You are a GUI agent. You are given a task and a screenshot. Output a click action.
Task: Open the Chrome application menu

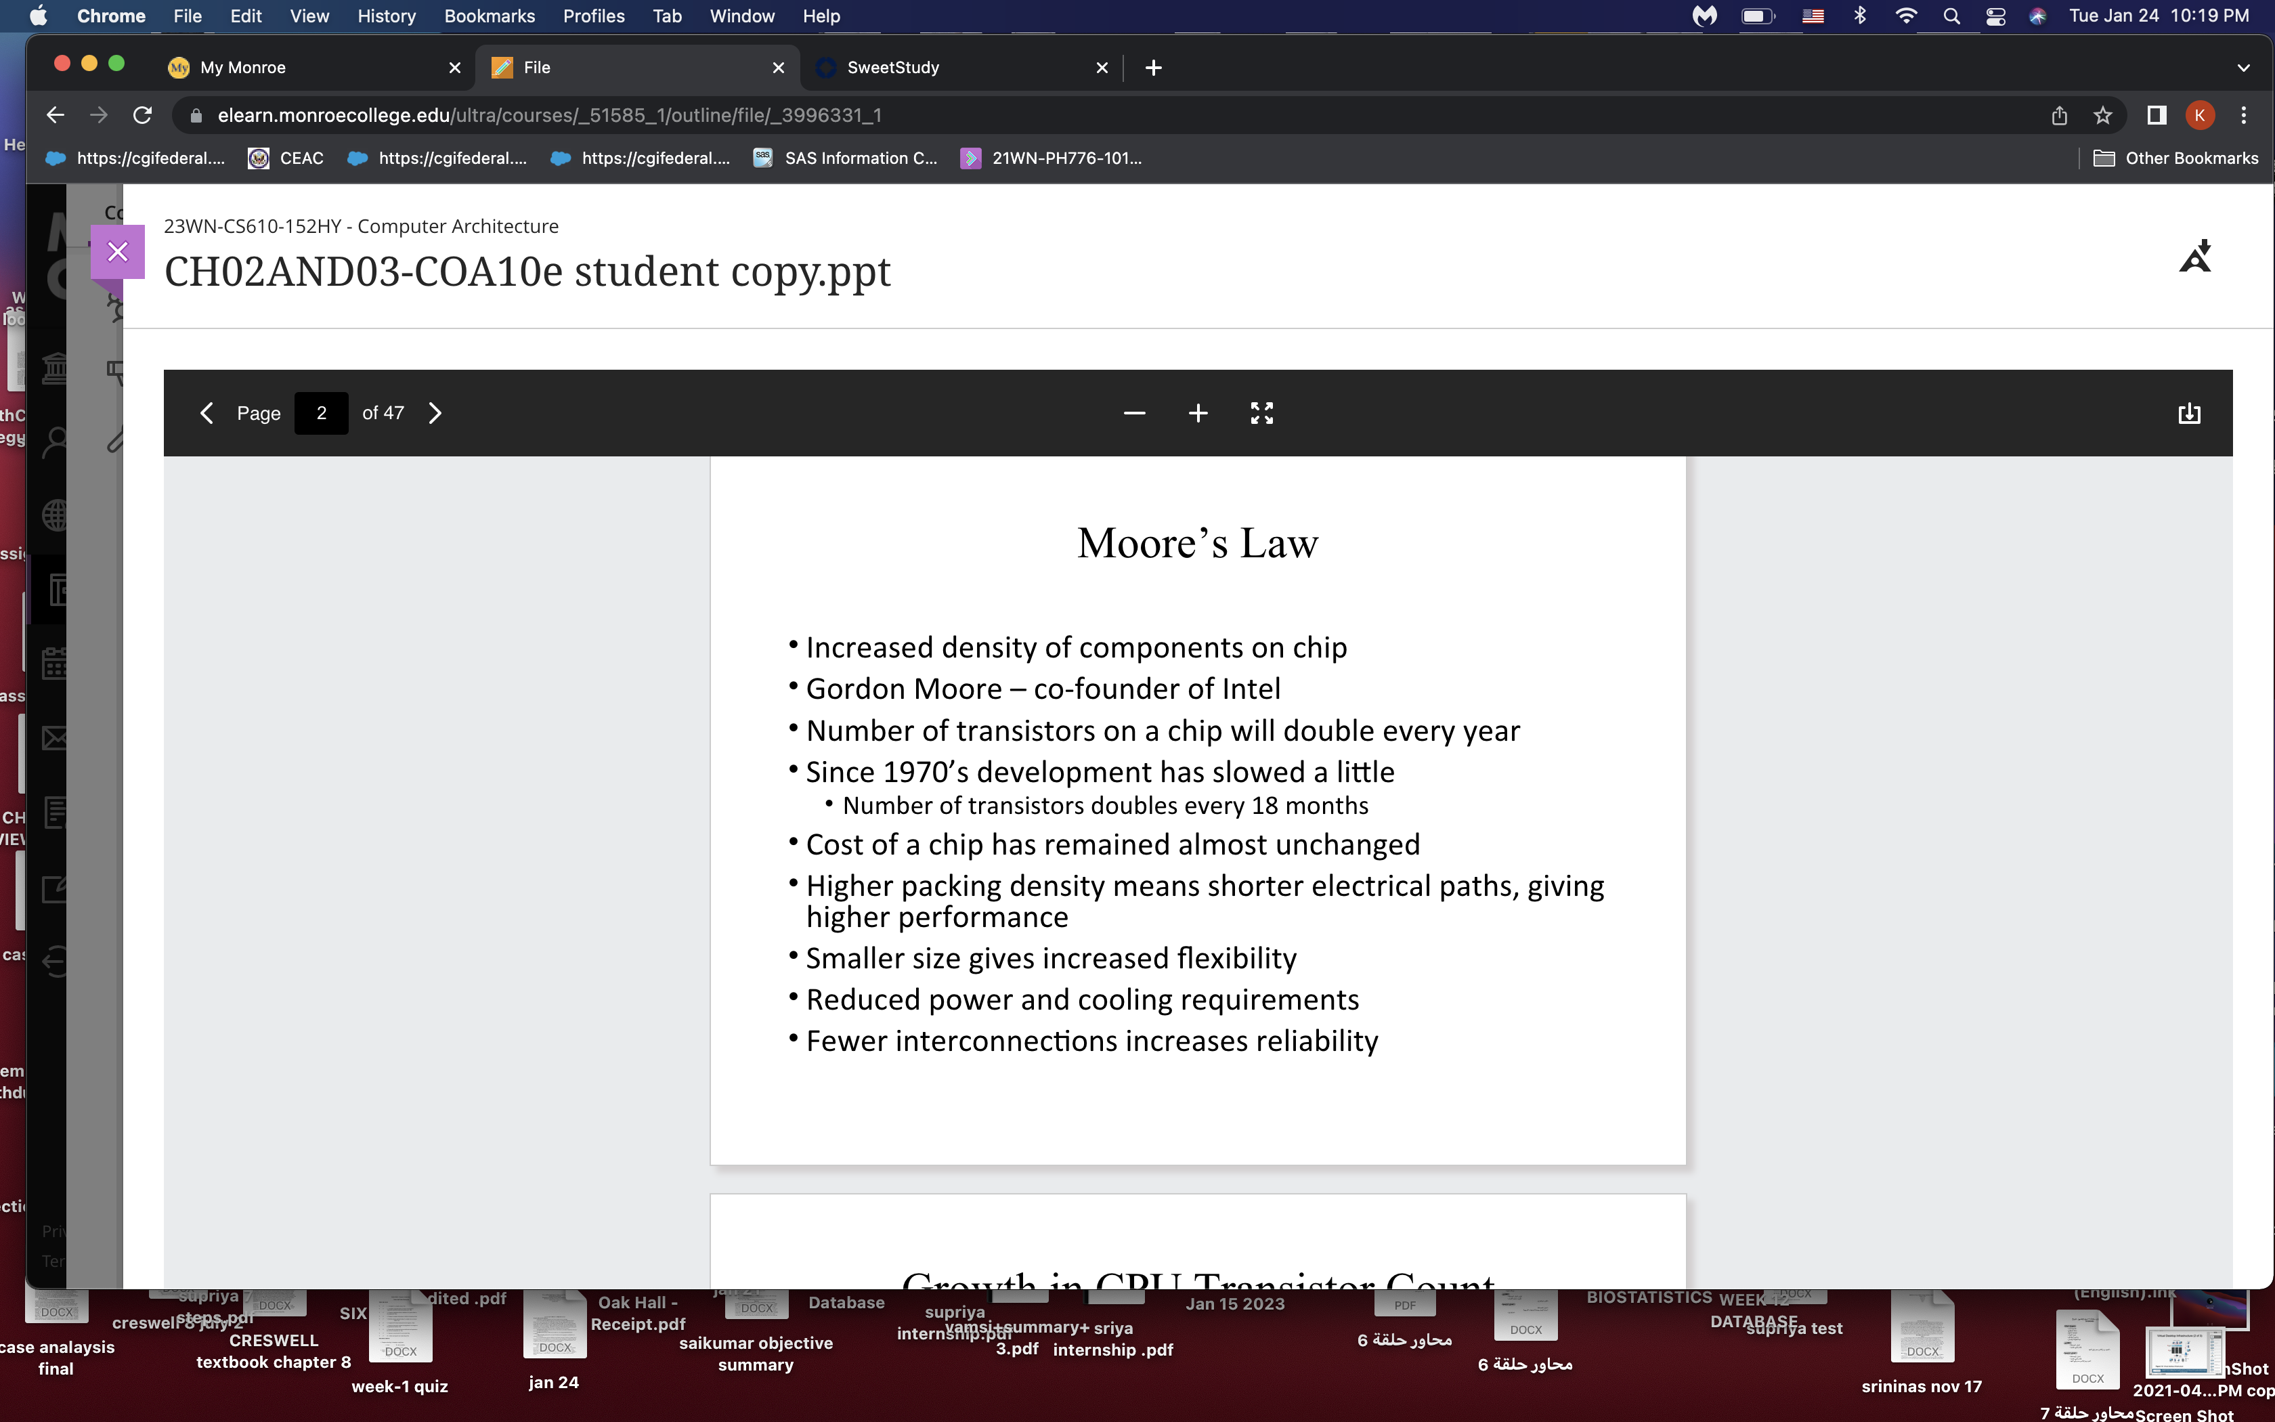(111, 16)
